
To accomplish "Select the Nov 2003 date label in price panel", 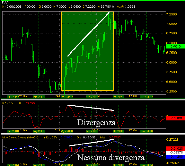I will [x=147, y=97].
